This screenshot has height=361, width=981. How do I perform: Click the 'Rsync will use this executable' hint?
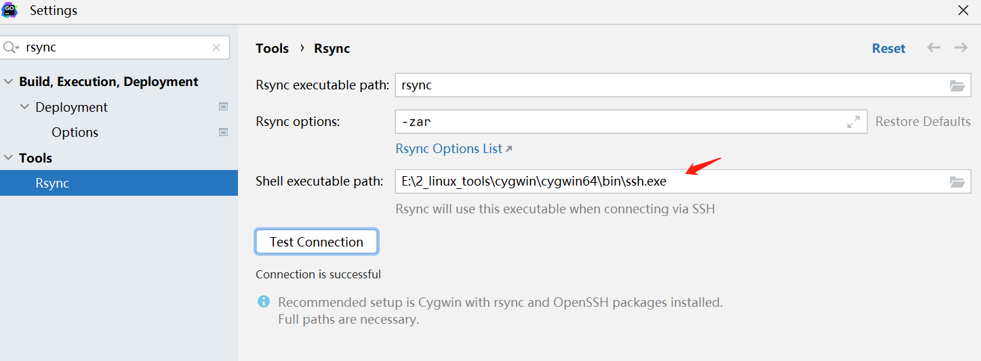[555, 209]
